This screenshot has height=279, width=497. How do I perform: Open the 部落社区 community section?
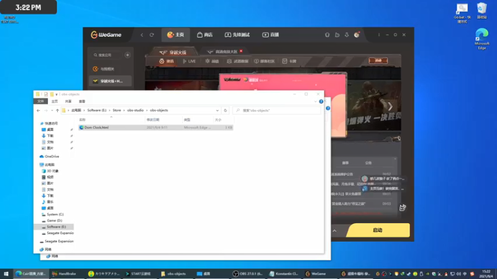[x=265, y=61]
